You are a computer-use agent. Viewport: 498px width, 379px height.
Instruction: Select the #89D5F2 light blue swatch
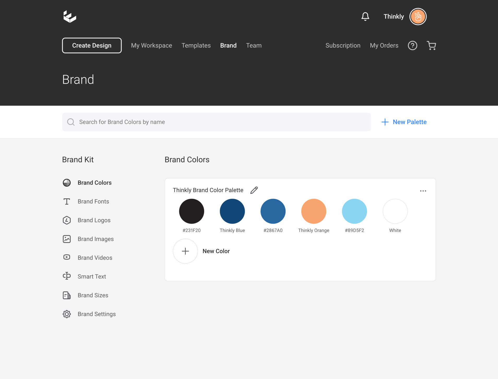point(354,211)
